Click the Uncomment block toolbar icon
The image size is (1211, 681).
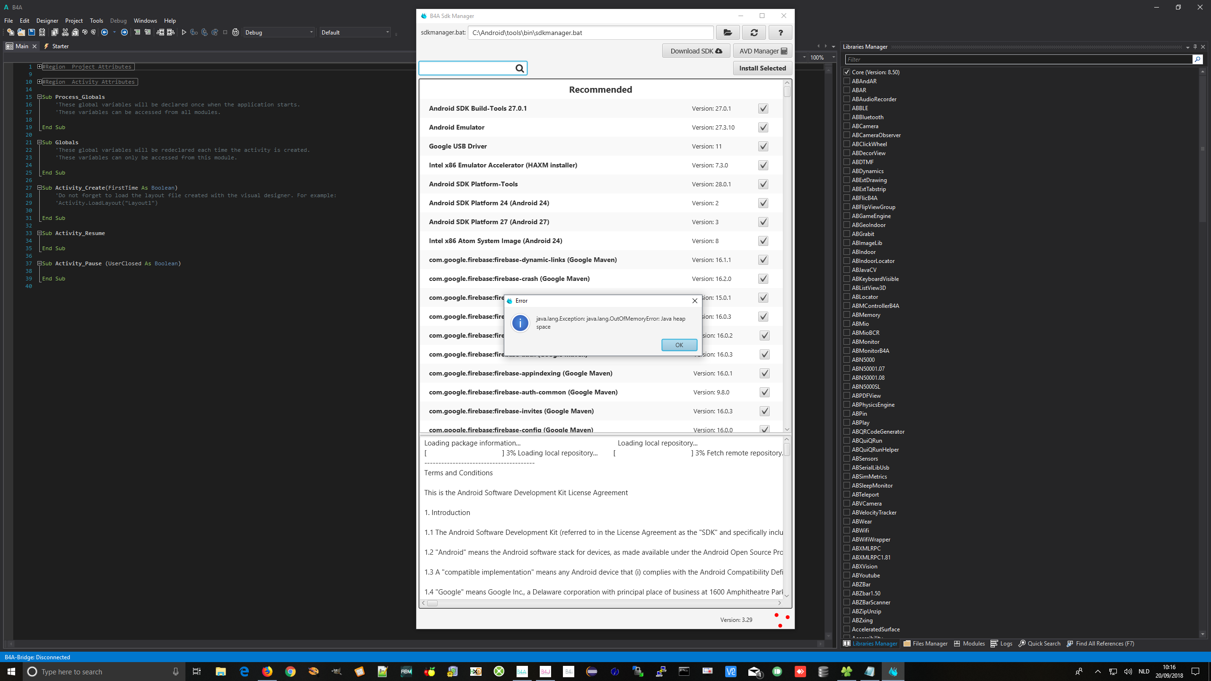(x=148, y=32)
